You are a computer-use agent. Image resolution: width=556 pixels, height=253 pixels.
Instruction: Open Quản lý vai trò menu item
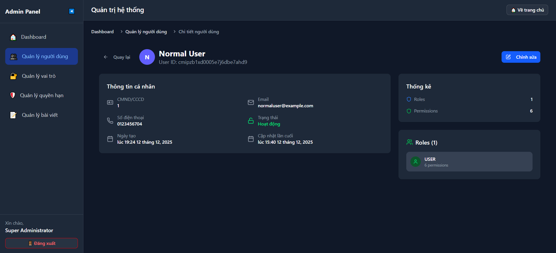coord(39,76)
